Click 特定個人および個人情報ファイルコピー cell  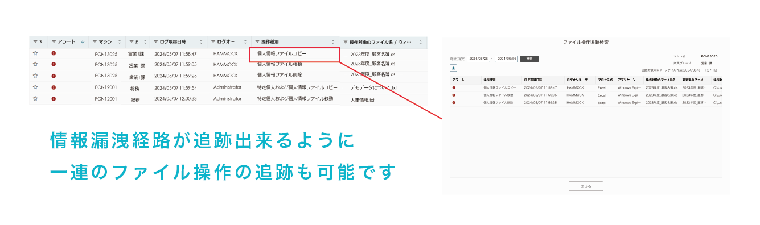click(x=297, y=88)
